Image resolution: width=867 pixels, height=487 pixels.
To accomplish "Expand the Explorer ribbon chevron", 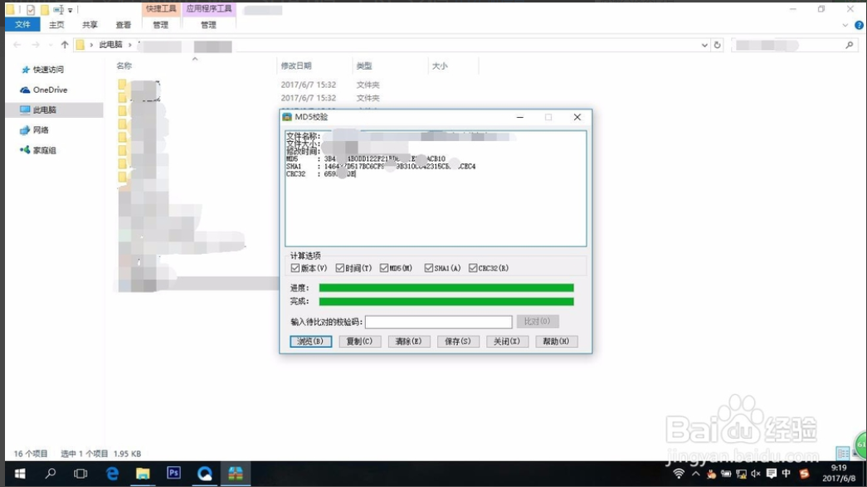I will click(x=845, y=25).
